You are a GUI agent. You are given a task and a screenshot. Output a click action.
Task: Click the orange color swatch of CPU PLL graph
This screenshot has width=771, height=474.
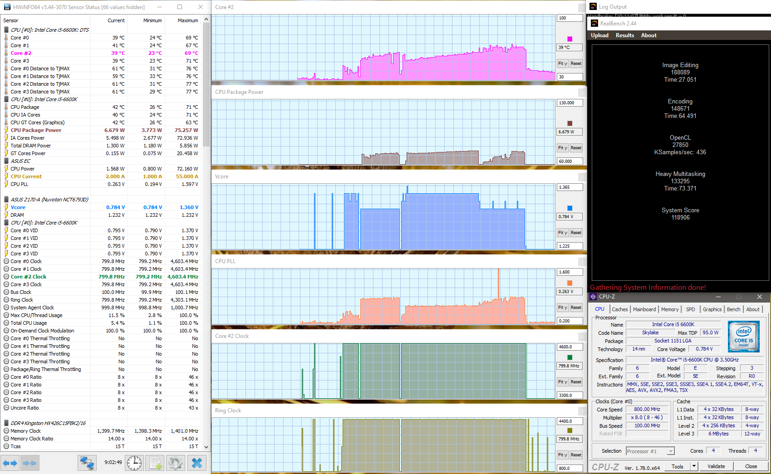[570, 283]
